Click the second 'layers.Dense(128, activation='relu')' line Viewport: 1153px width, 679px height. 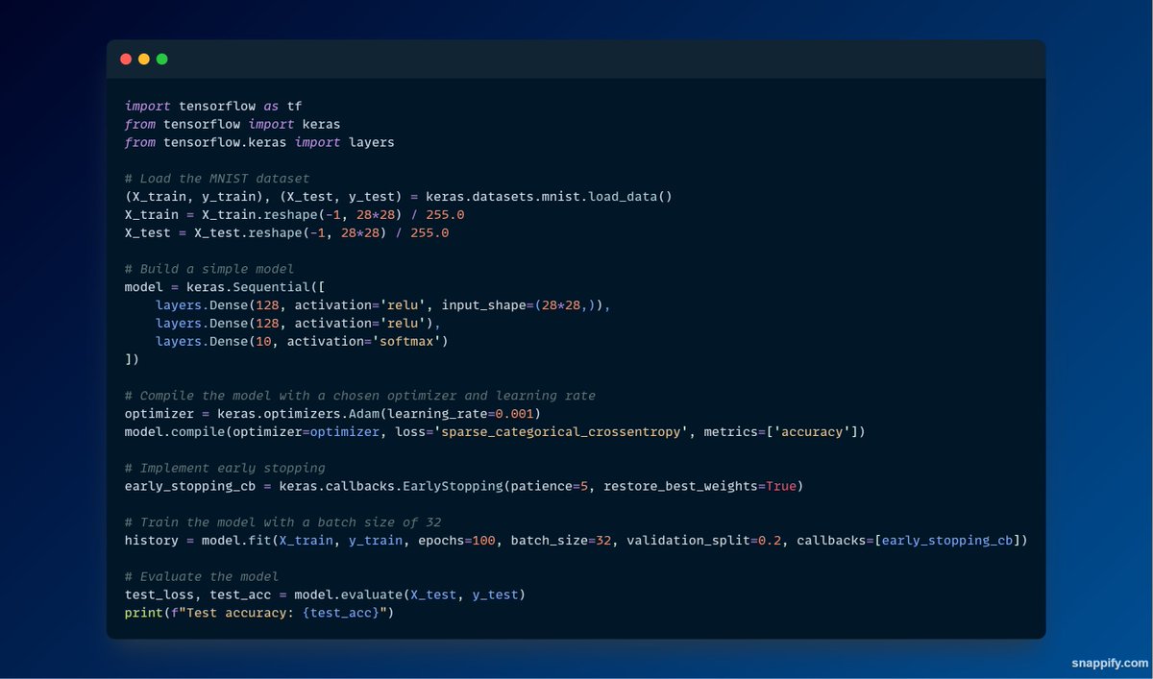[298, 323]
